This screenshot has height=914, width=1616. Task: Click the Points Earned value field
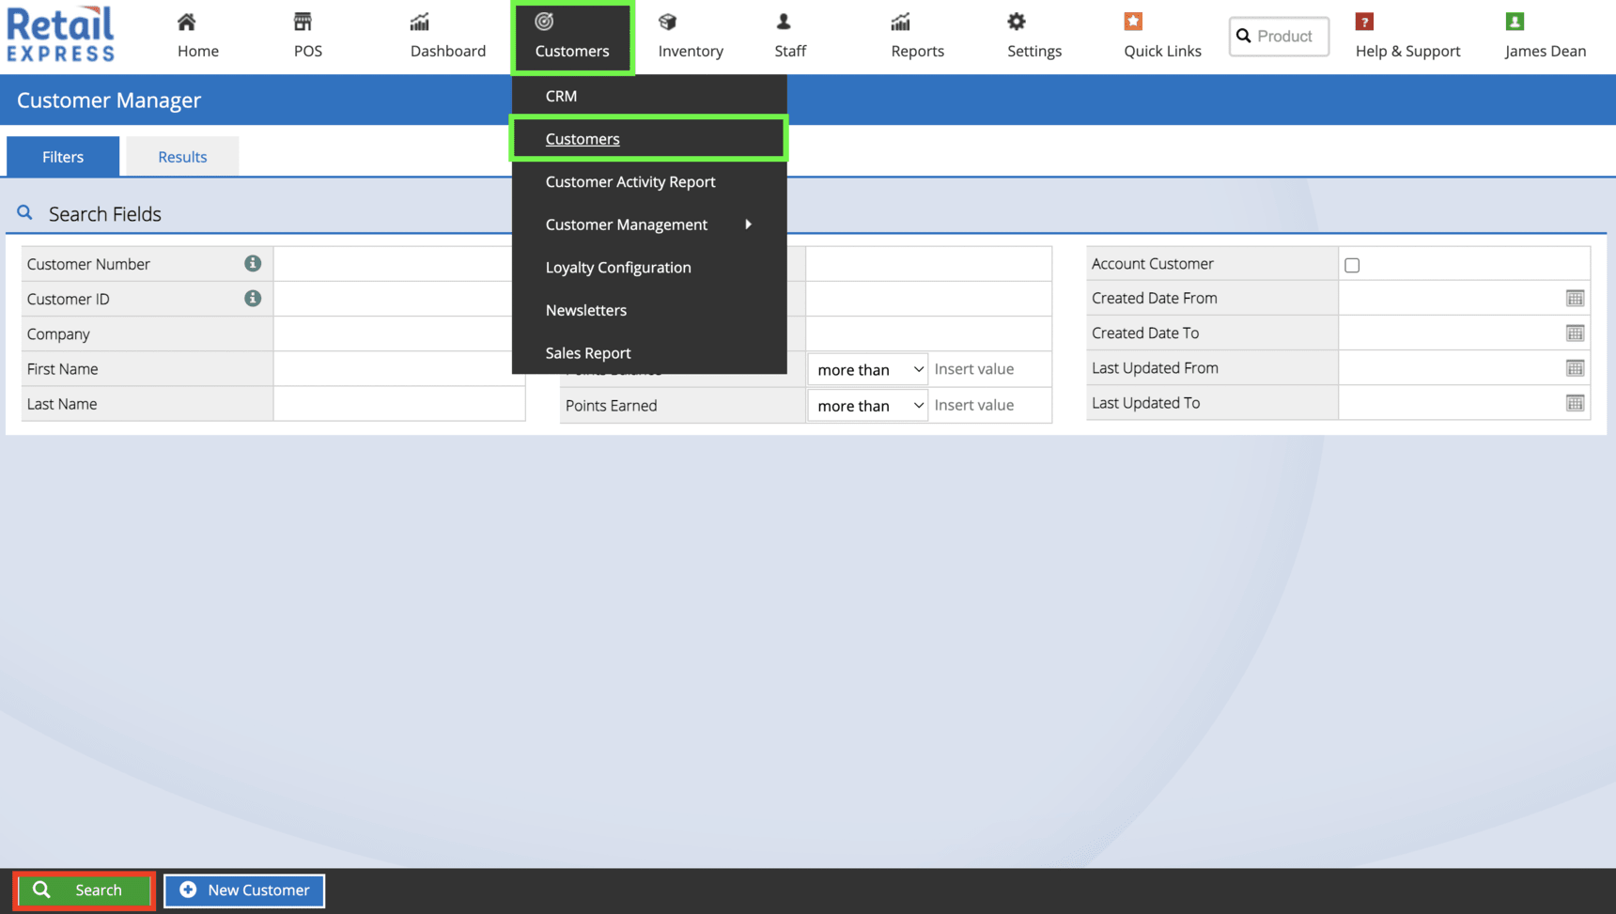(x=989, y=405)
